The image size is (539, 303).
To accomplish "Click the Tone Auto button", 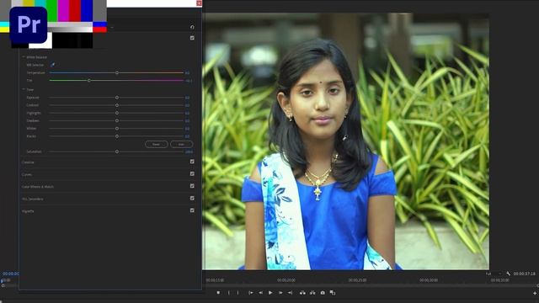I will coord(182,144).
